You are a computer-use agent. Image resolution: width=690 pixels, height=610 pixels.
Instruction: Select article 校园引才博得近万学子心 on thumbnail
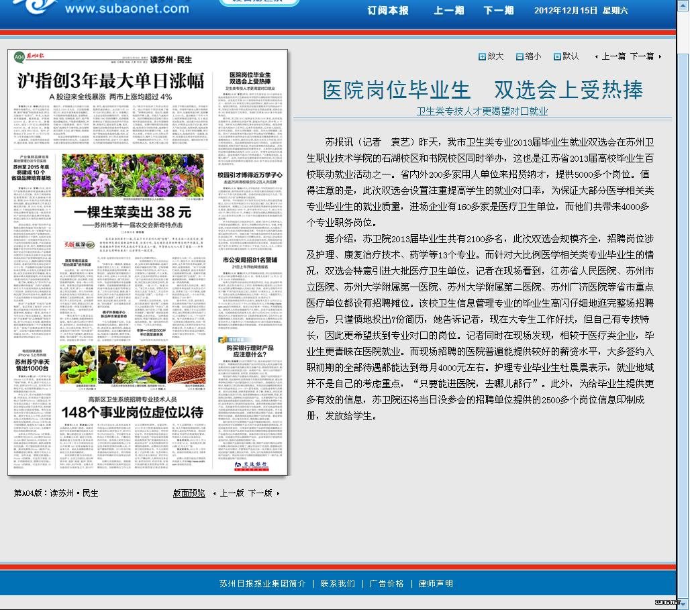(250, 174)
